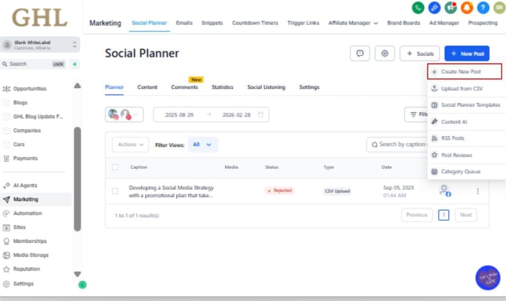This screenshot has height=301, width=506.
Task: Open Automation from the left sidebar
Action: [x=28, y=213]
